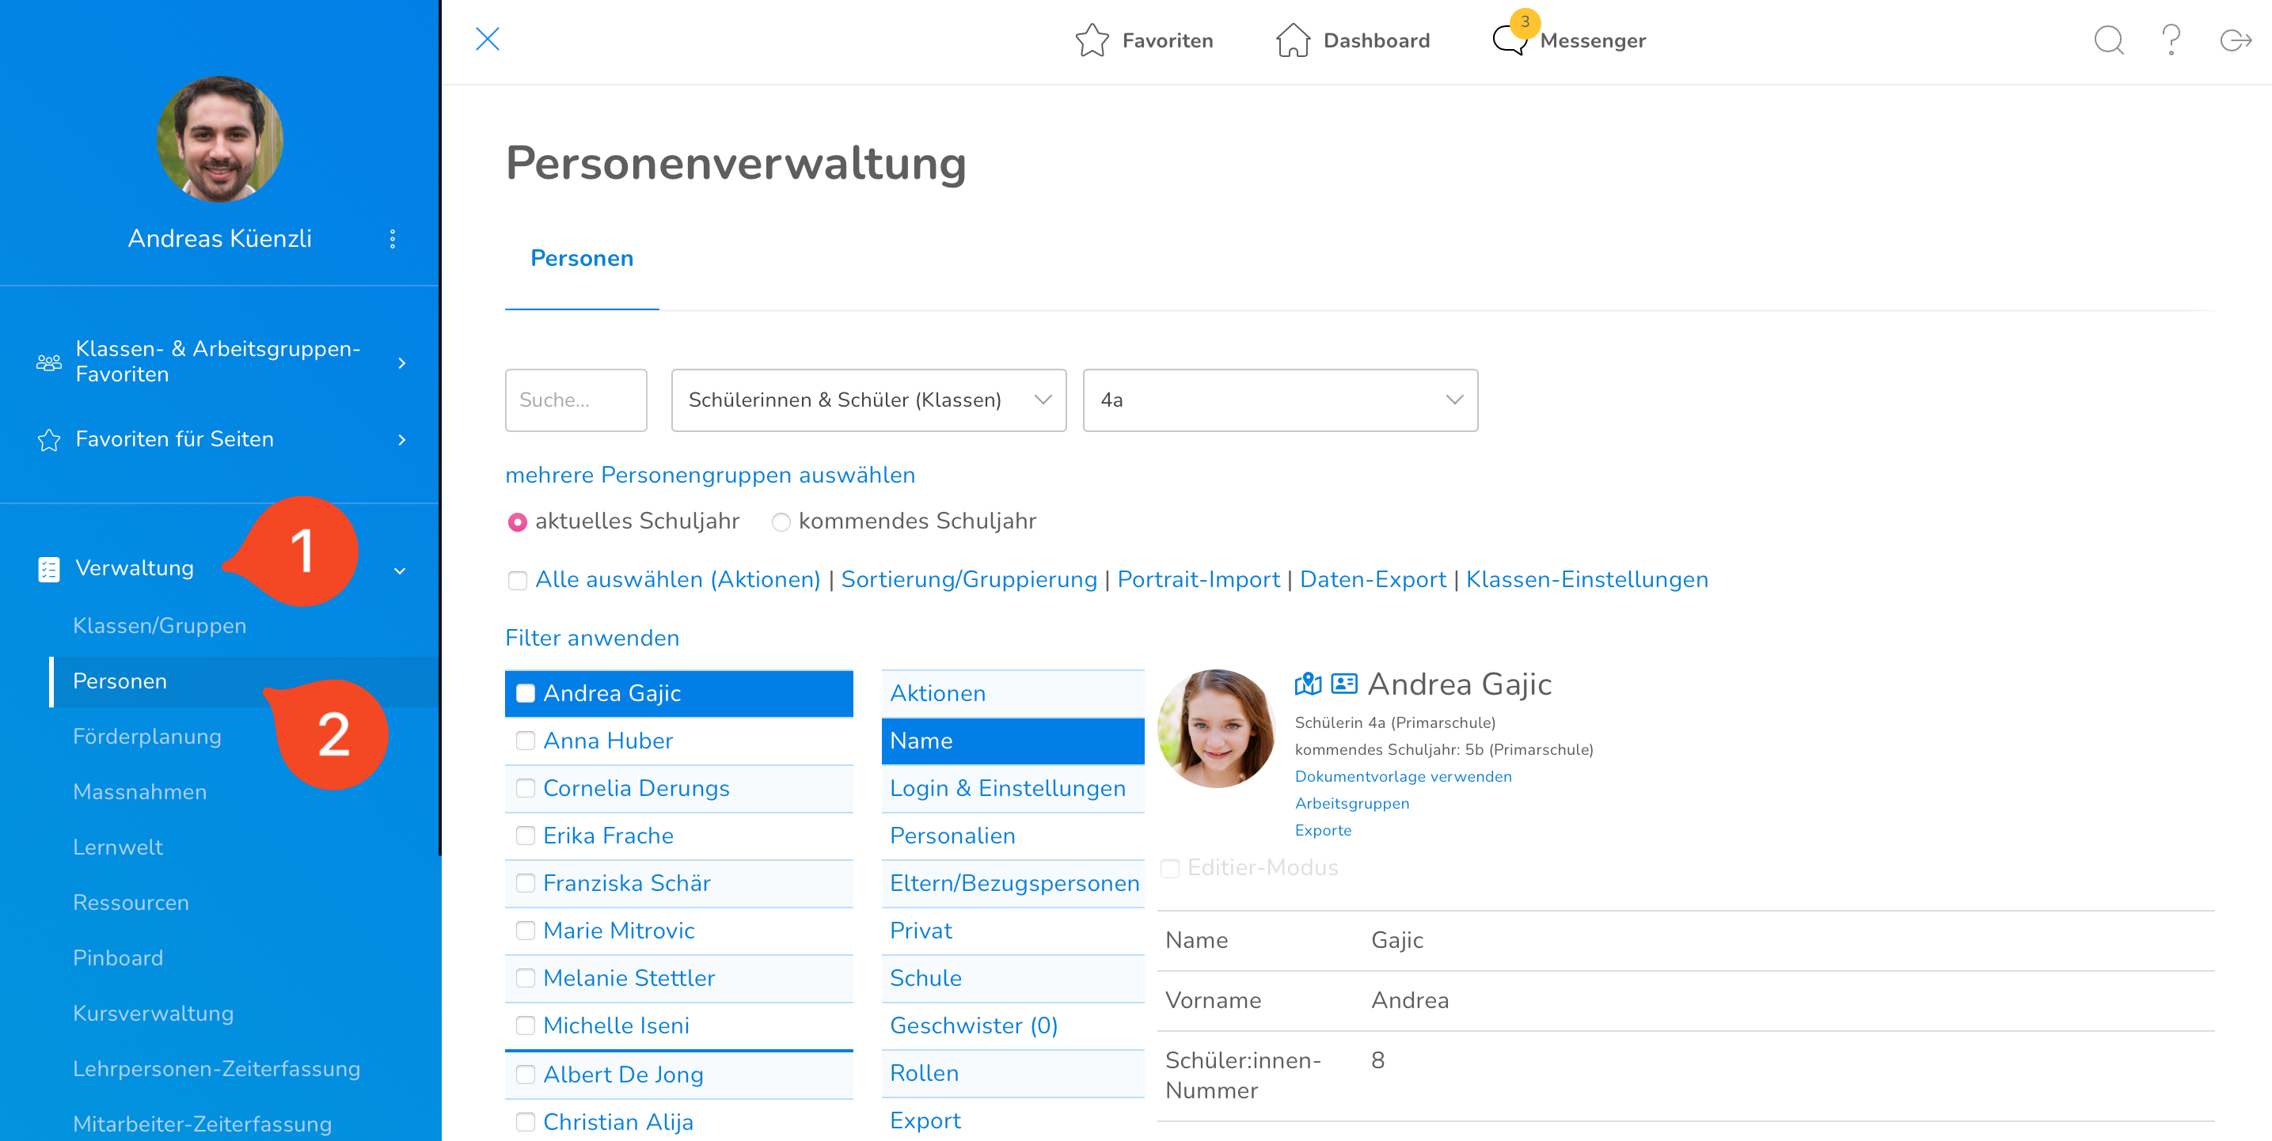The width and height of the screenshot is (2272, 1141).
Task: Click into the Suche input field
Action: (x=575, y=400)
